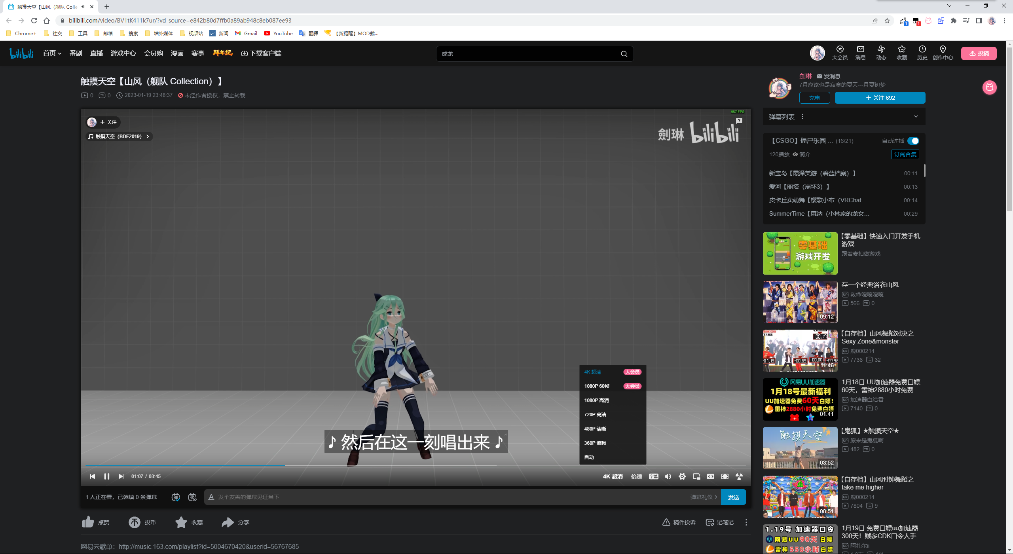This screenshot has width=1013, height=554.
Task: Toggle danmaku display on or off
Action: tap(176, 497)
